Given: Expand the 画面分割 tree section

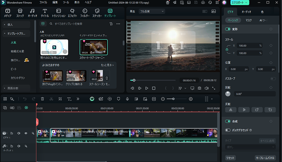Looking at the screenshot, I should [x=4, y=88].
